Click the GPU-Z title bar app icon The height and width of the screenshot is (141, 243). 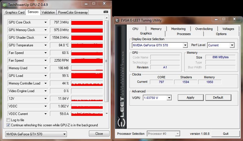tap(5, 5)
